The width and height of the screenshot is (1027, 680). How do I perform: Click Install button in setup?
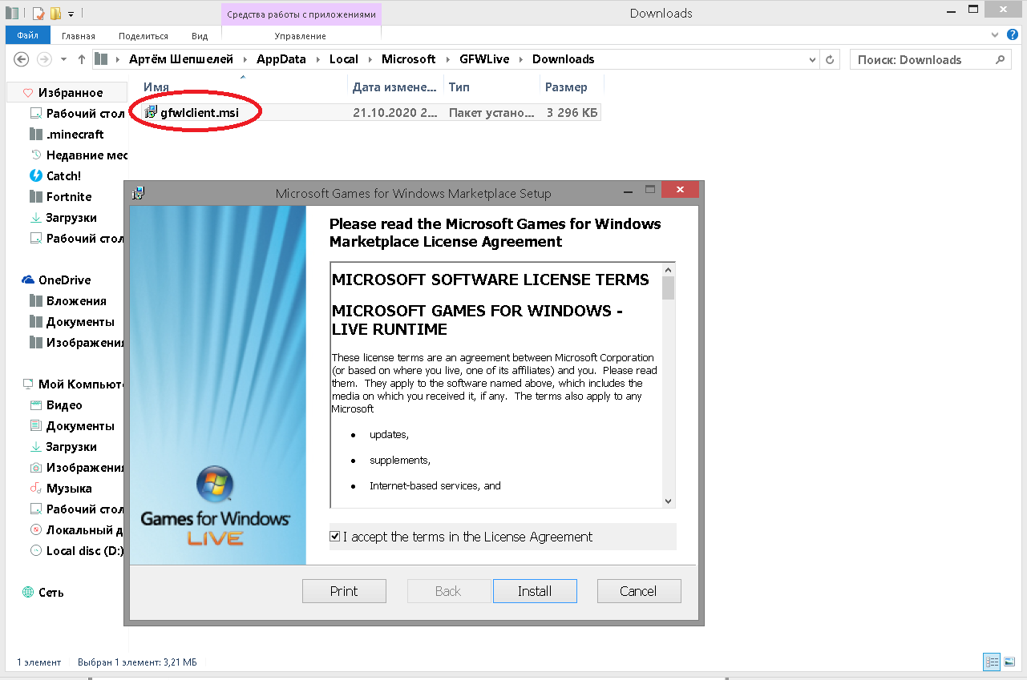[x=535, y=591]
